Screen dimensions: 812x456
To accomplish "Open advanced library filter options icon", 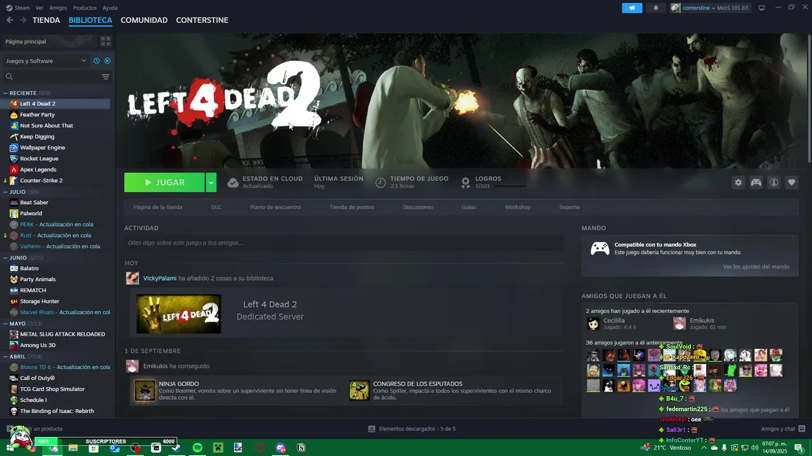I will click(105, 77).
